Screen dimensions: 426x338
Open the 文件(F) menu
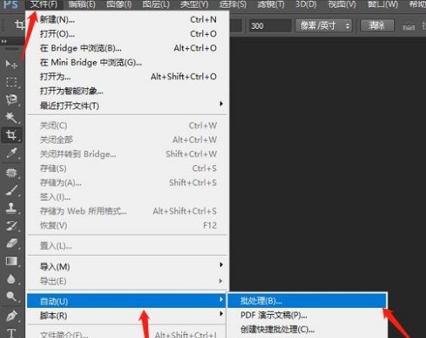click(43, 5)
